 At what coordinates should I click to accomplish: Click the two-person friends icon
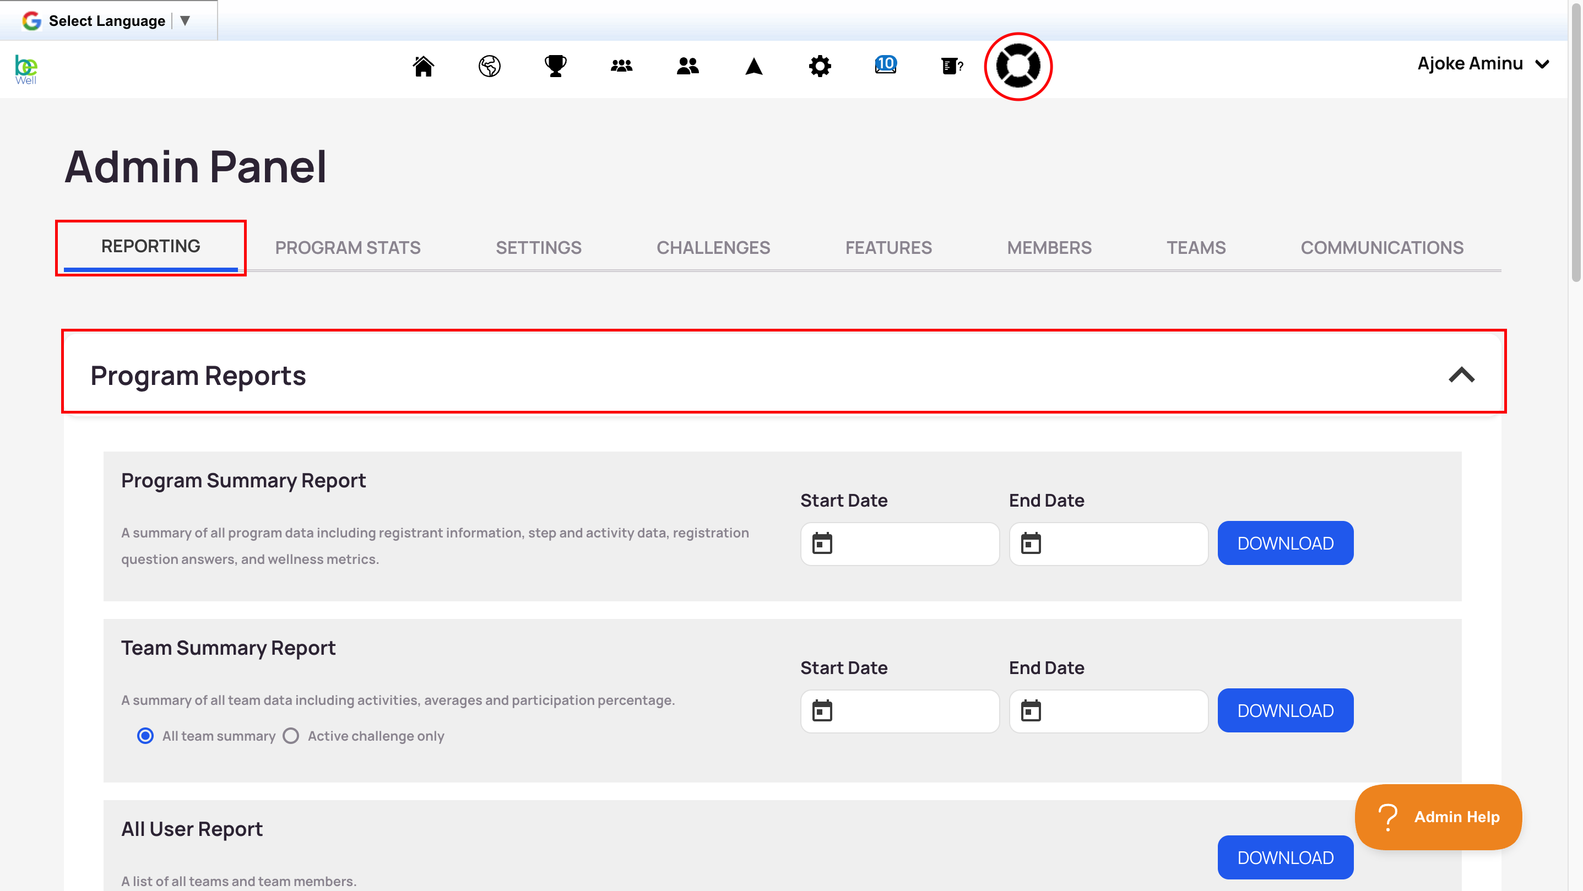pos(687,66)
